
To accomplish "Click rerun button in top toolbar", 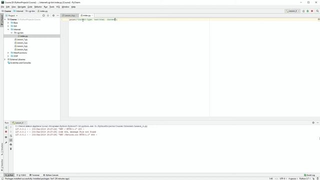I will point(303,11).
